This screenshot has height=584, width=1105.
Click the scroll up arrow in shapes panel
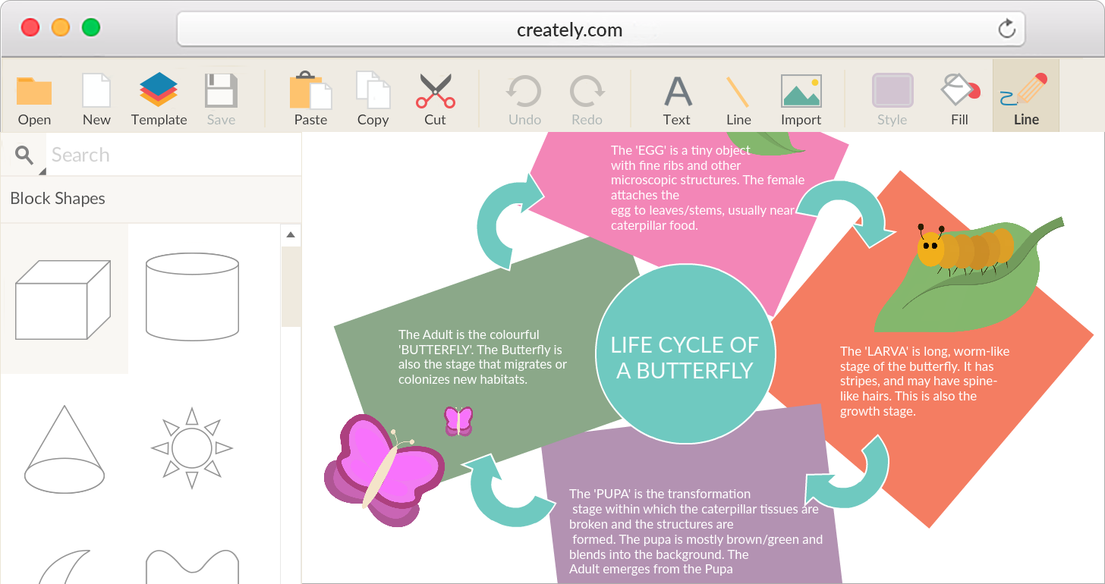pyautogui.click(x=290, y=235)
